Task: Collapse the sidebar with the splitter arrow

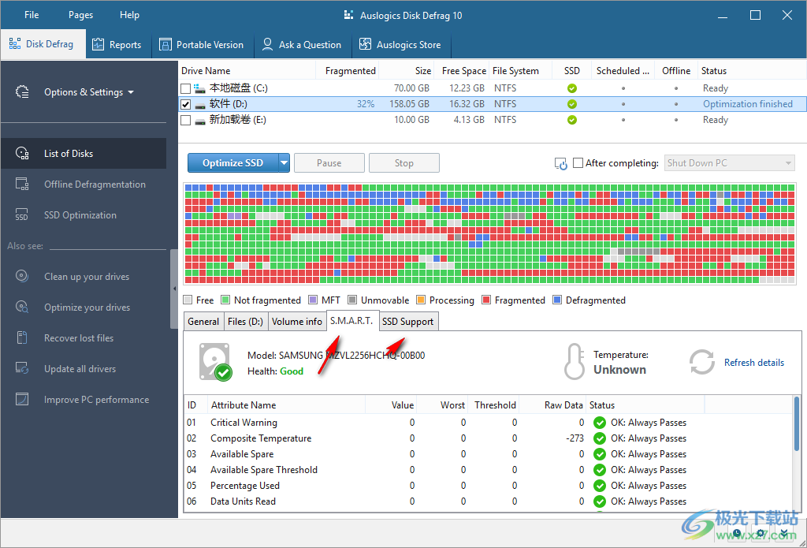Action: click(x=174, y=289)
